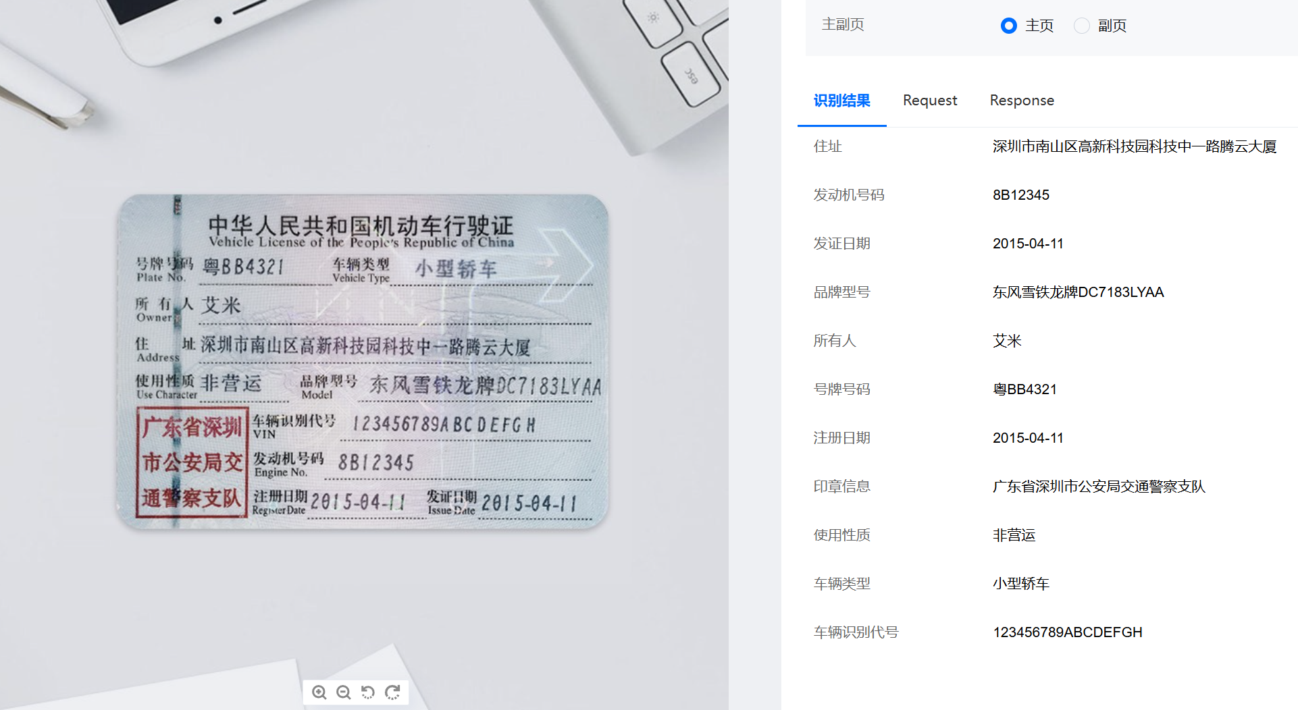
Task: Click the 品牌型号 field label
Action: tap(841, 292)
